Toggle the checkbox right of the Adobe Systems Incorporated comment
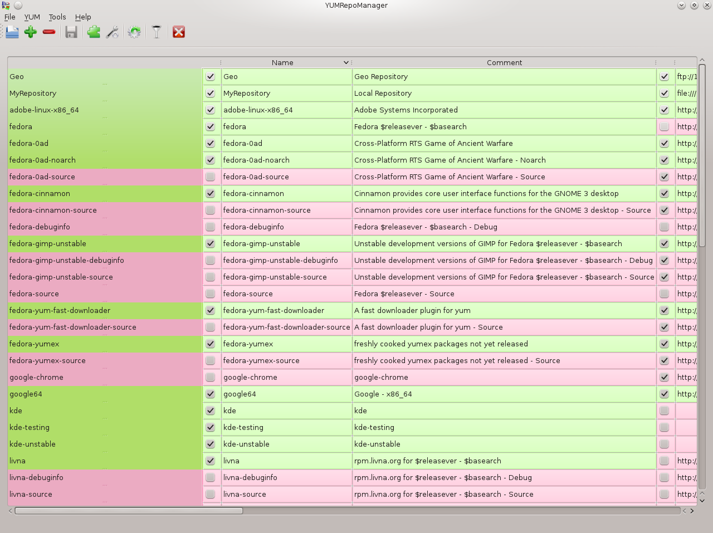This screenshot has width=713, height=533. click(664, 110)
